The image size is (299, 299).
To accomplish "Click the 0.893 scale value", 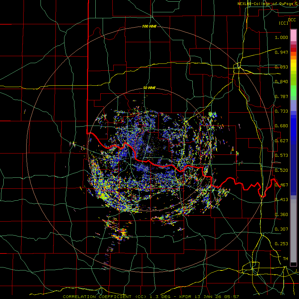I will (281, 67).
